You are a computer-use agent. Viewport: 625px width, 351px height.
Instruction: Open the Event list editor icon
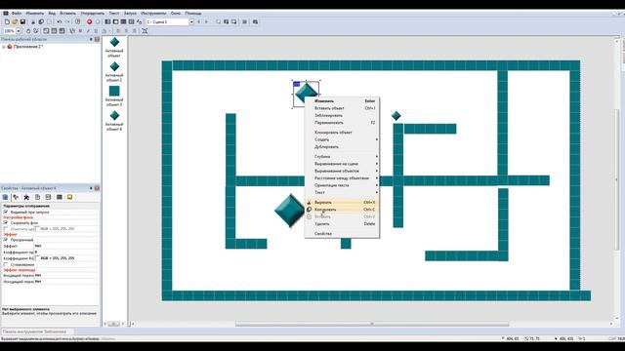pyautogui.click(x=131, y=21)
